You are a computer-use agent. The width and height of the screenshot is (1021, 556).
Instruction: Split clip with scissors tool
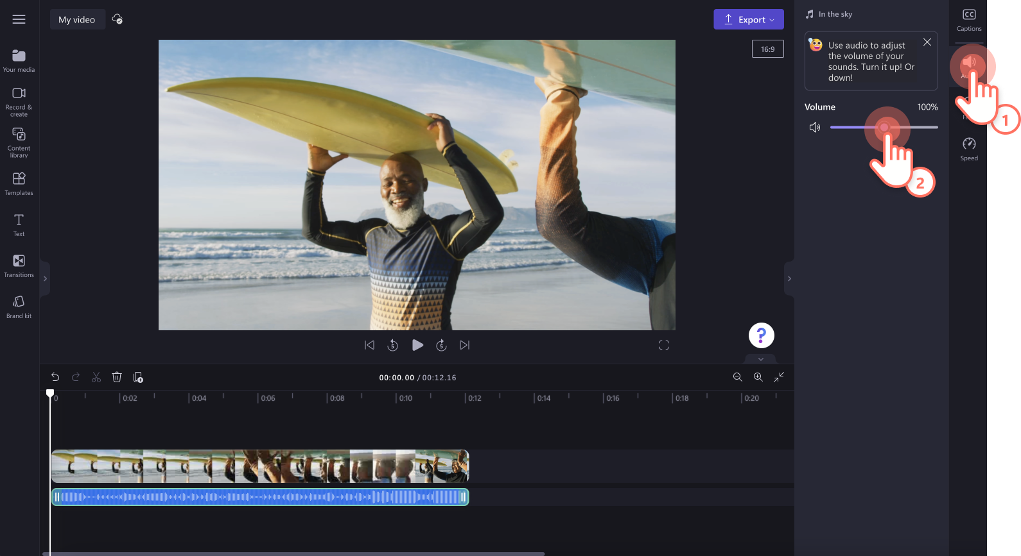pyautogui.click(x=96, y=377)
